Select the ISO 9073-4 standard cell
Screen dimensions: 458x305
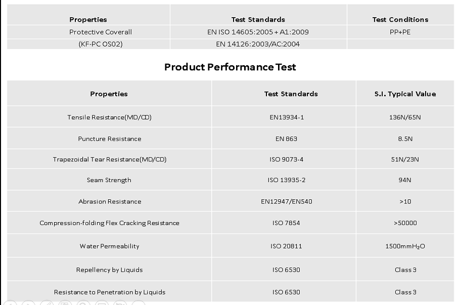[x=287, y=159]
